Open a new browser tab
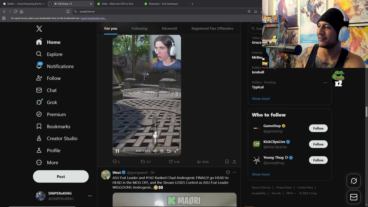 tap(192, 4)
